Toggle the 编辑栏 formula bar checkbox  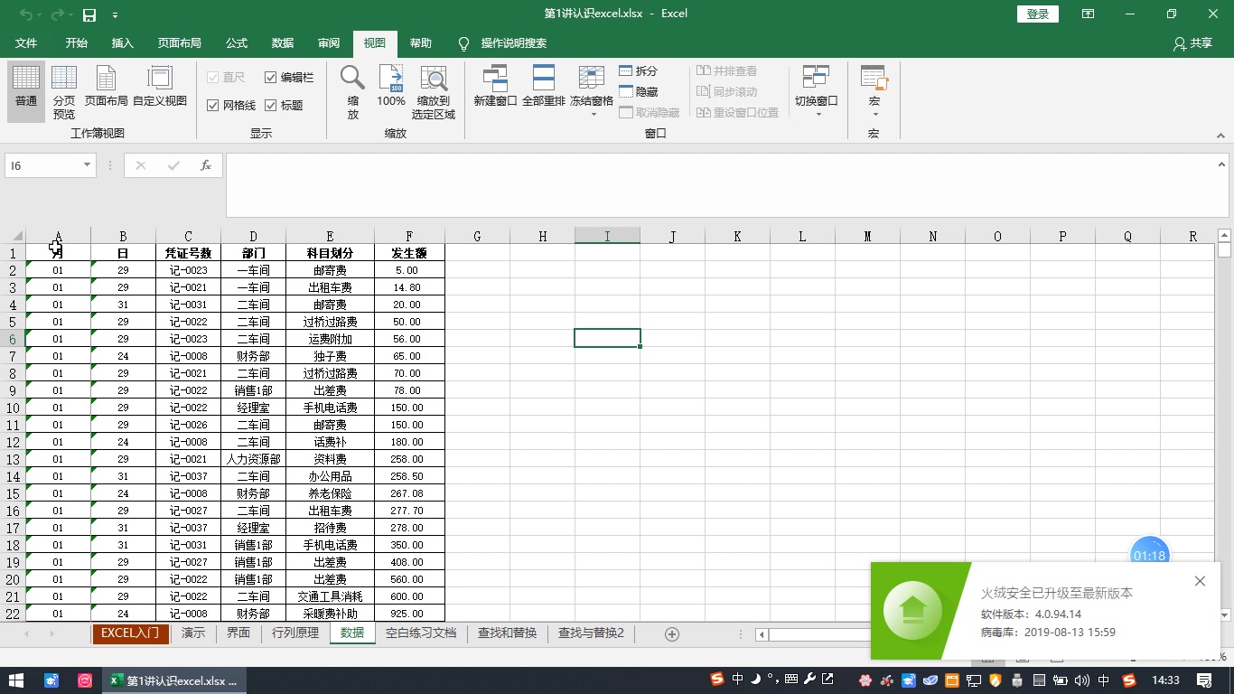(271, 77)
